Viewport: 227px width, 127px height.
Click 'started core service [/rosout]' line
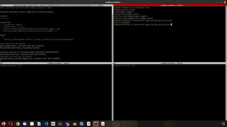[x=16, y=56]
